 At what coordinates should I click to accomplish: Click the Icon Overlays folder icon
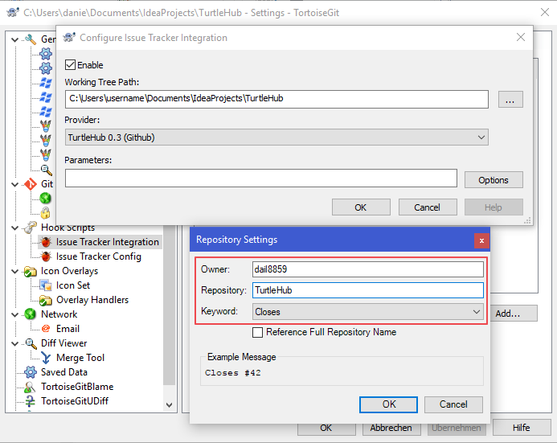(x=31, y=271)
